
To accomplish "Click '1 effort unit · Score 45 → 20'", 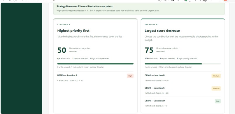I will pos(157,93).
